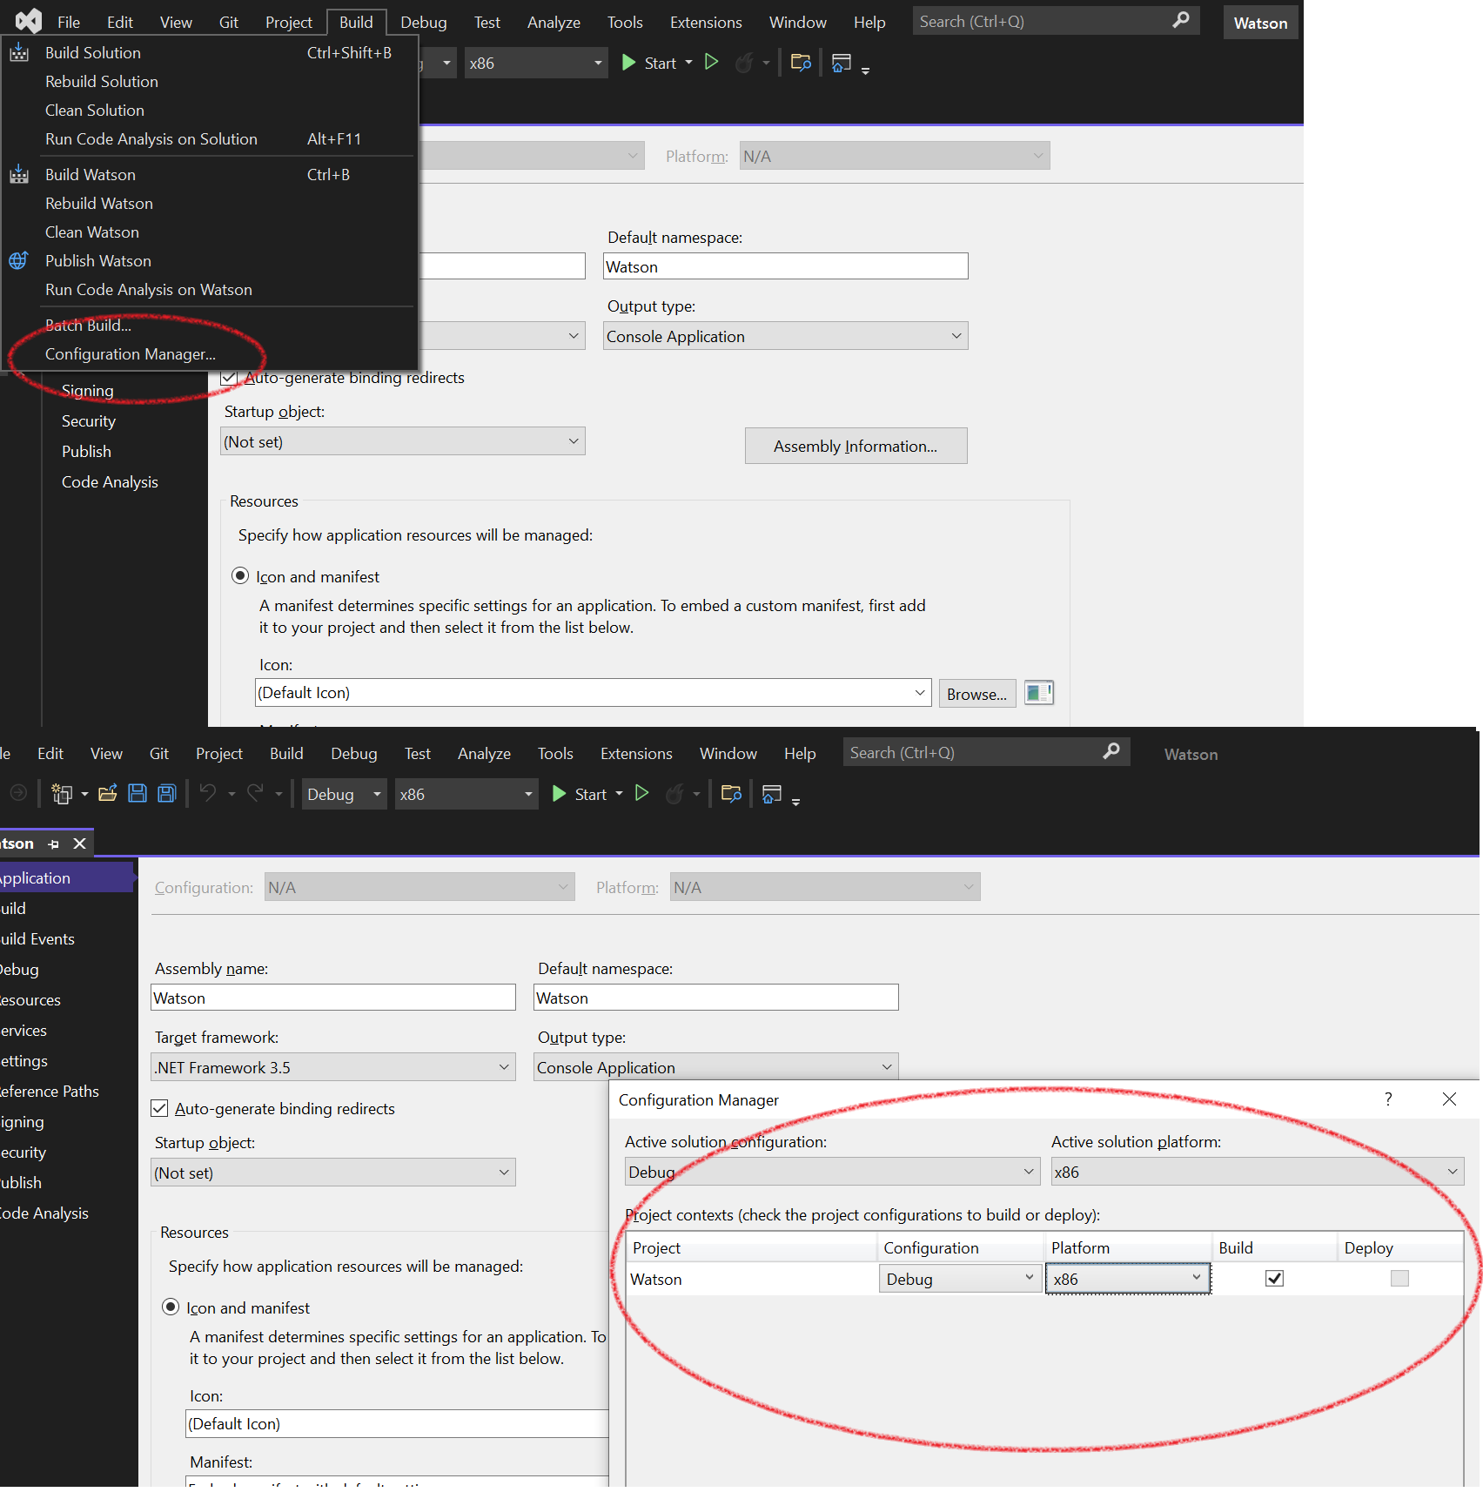Click the icon preview button beside Browse
Image resolution: width=1483 pixels, height=1492 pixels.
[1038, 694]
